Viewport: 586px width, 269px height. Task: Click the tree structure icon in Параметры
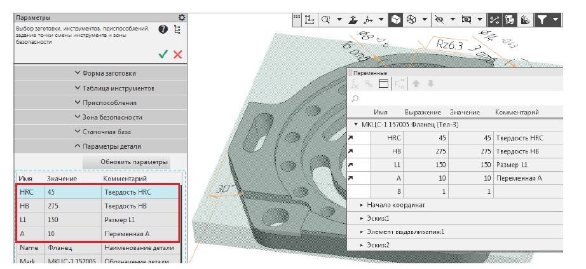point(177,29)
